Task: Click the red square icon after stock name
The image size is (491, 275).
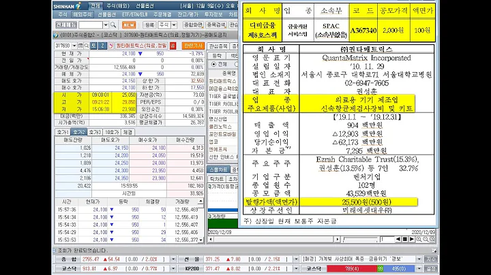Action: point(173,46)
